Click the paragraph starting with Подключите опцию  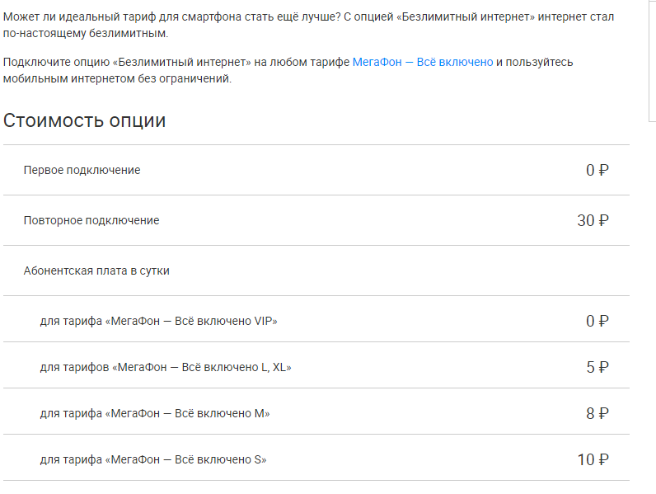pos(288,70)
